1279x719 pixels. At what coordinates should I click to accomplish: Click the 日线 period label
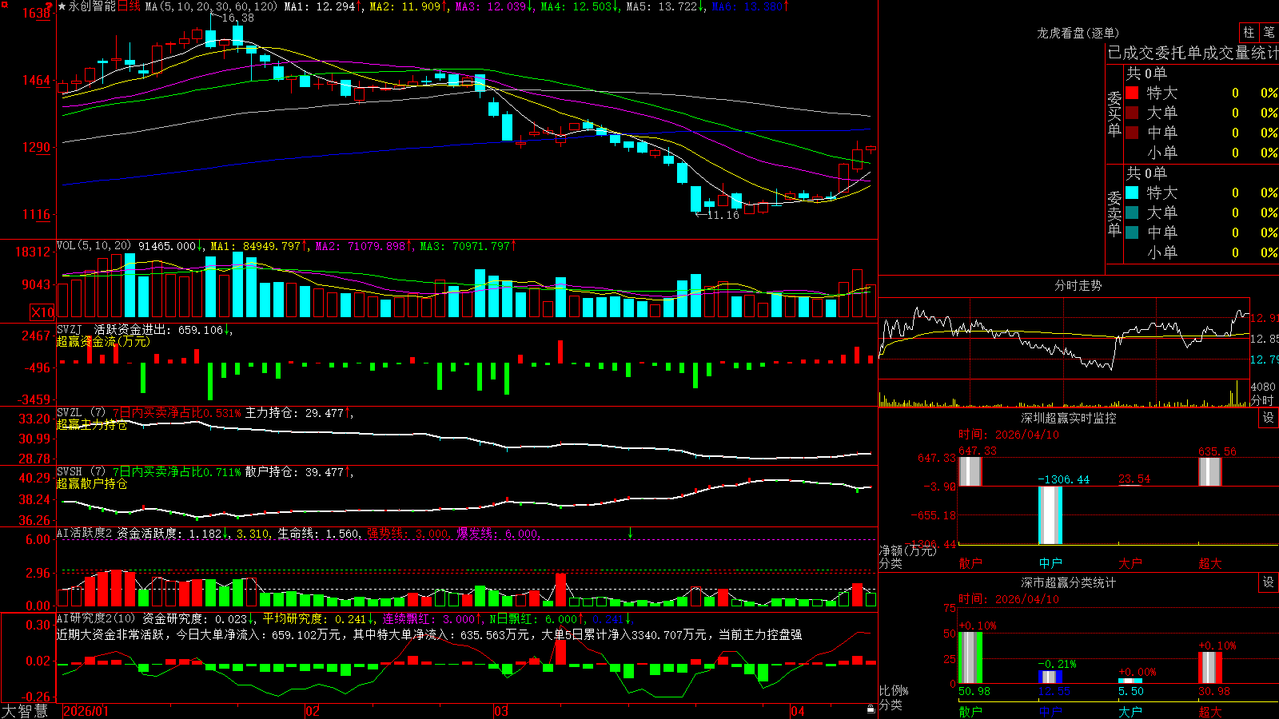pyautogui.click(x=129, y=6)
